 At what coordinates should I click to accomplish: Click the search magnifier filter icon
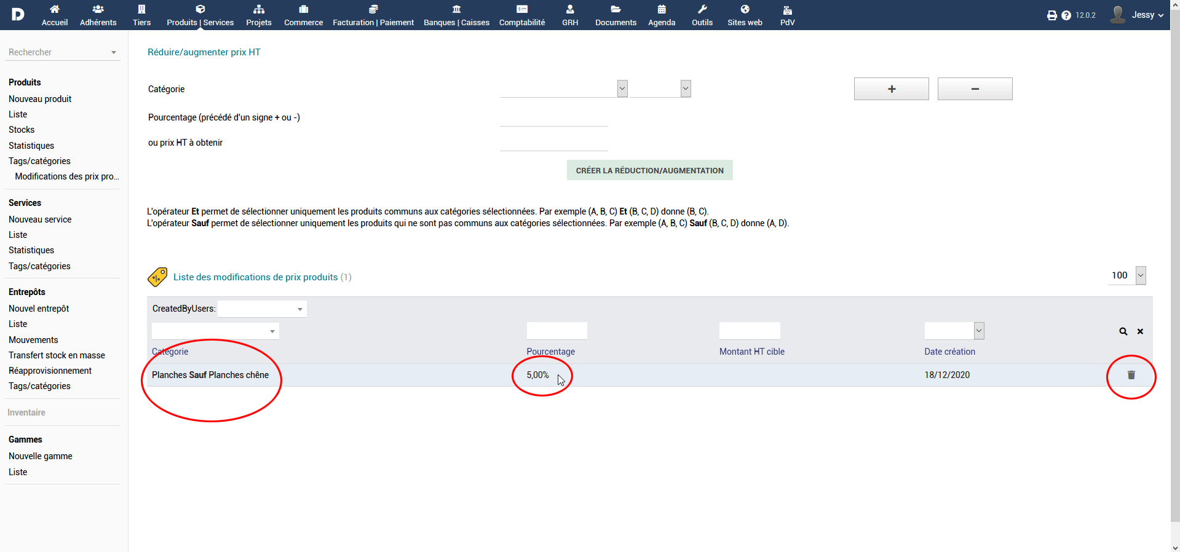pos(1123,331)
